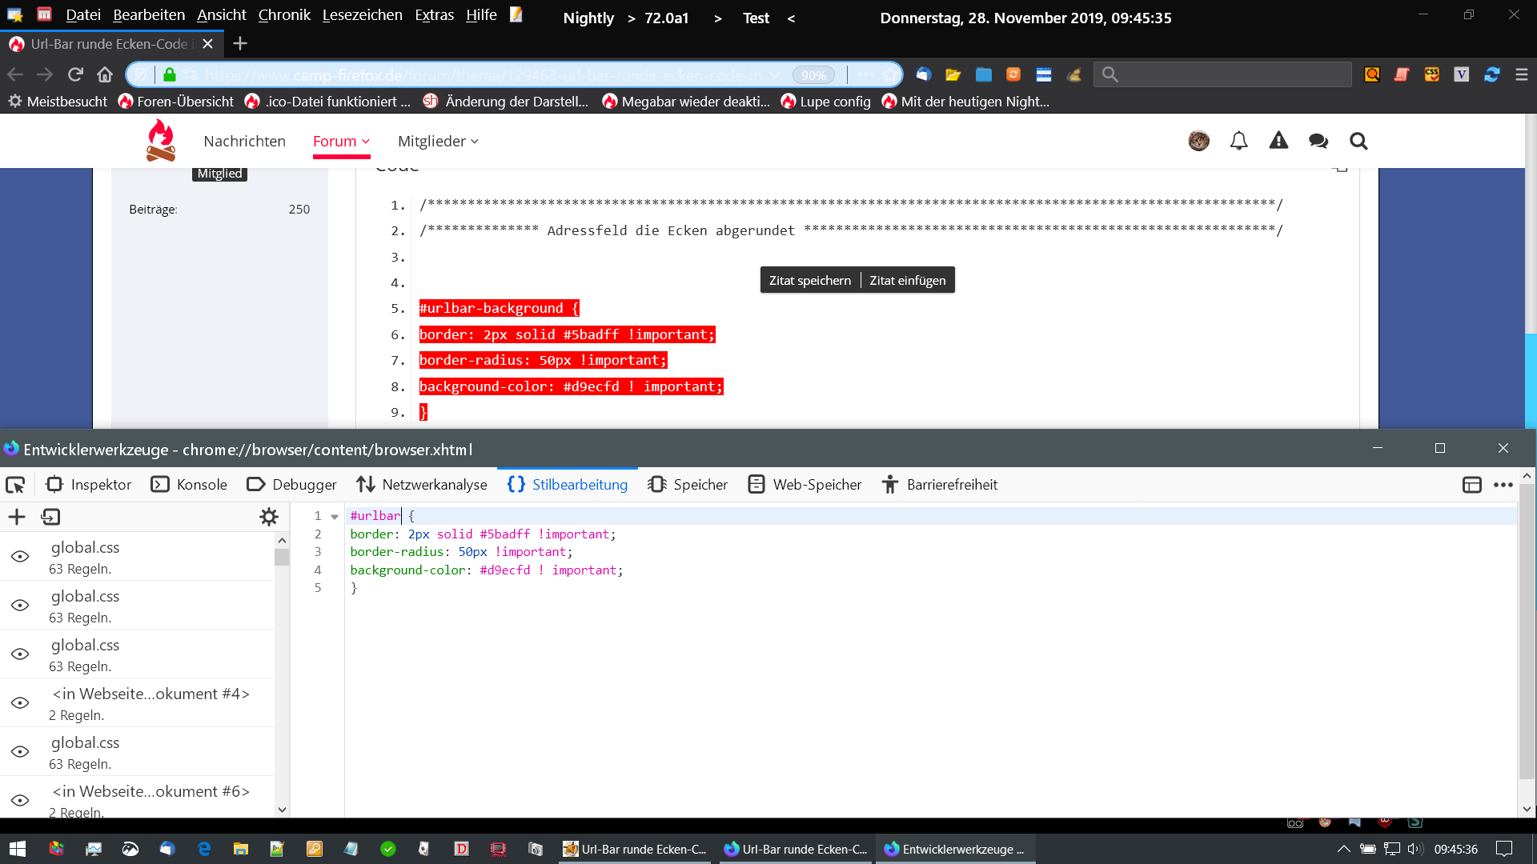Open the forum notifications bell
The height and width of the screenshot is (864, 1537).
1238,141
